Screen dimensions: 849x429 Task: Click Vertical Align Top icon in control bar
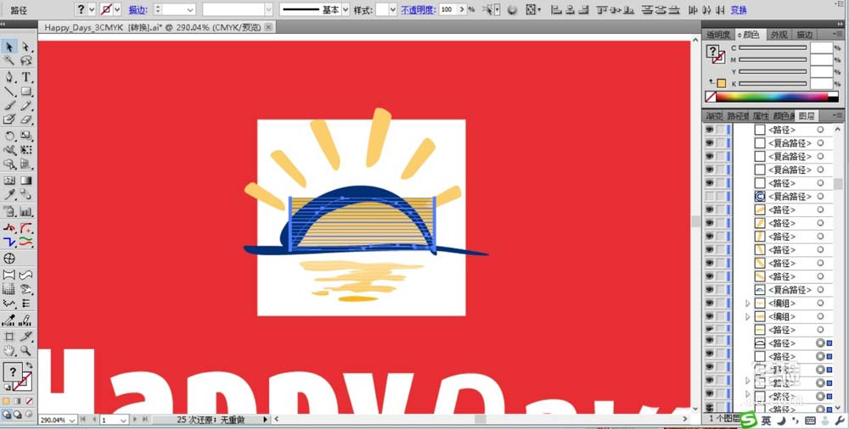[601, 9]
